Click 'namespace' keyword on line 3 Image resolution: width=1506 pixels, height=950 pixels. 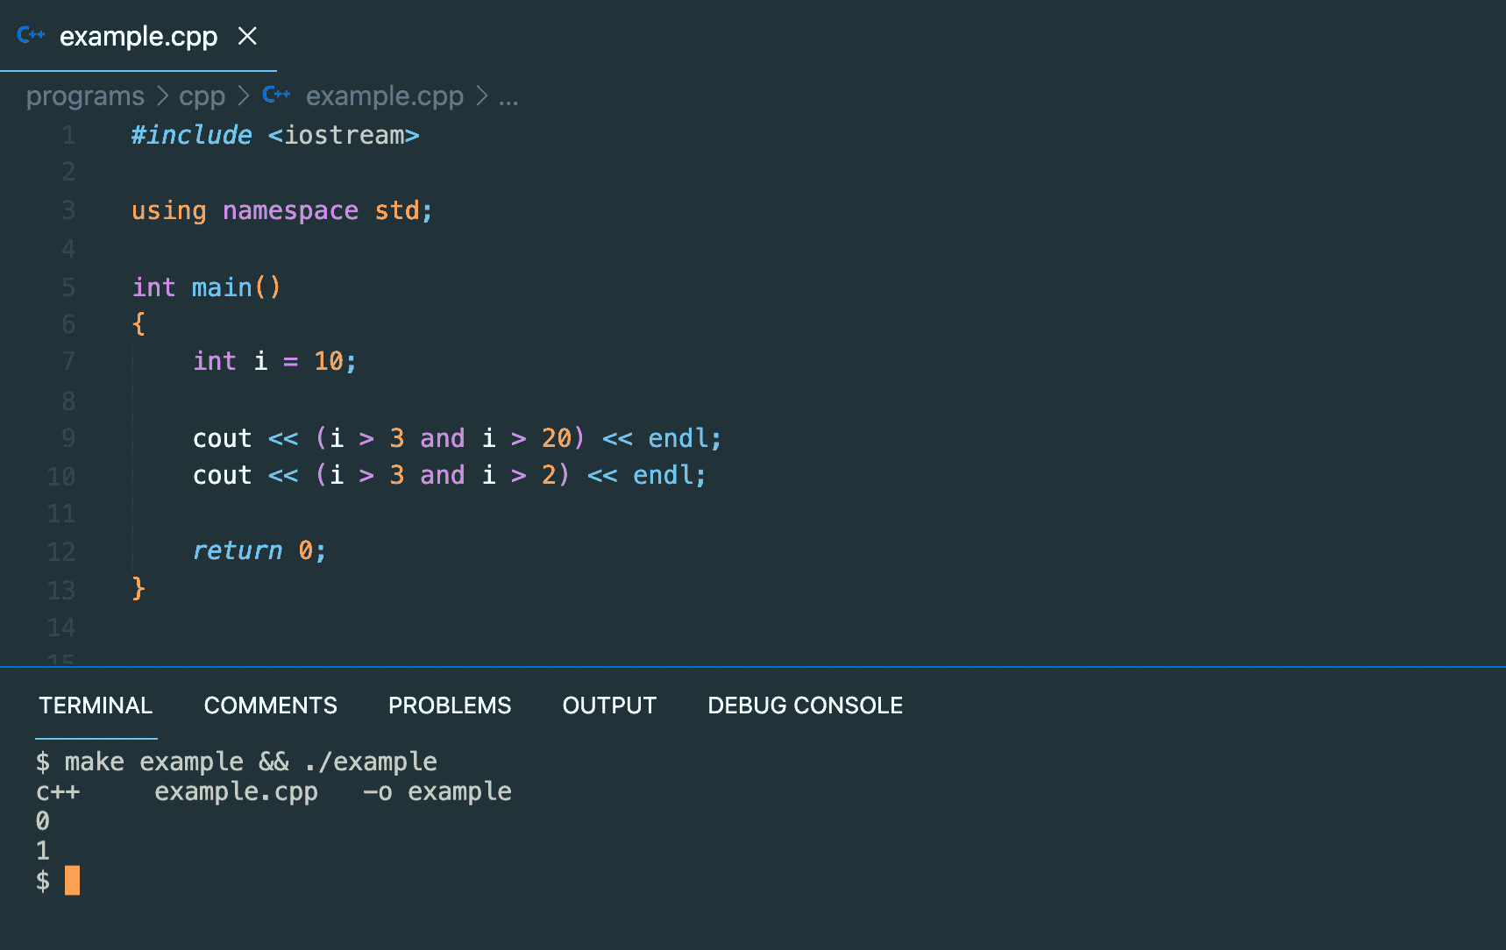pos(290,211)
